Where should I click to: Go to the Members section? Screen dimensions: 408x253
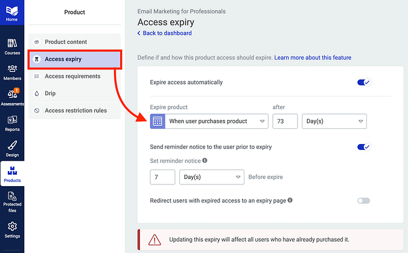(12, 72)
